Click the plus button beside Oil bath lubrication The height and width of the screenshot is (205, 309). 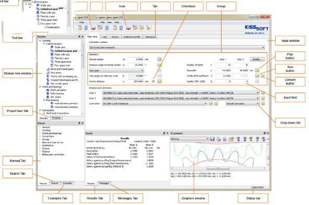[262, 104]
